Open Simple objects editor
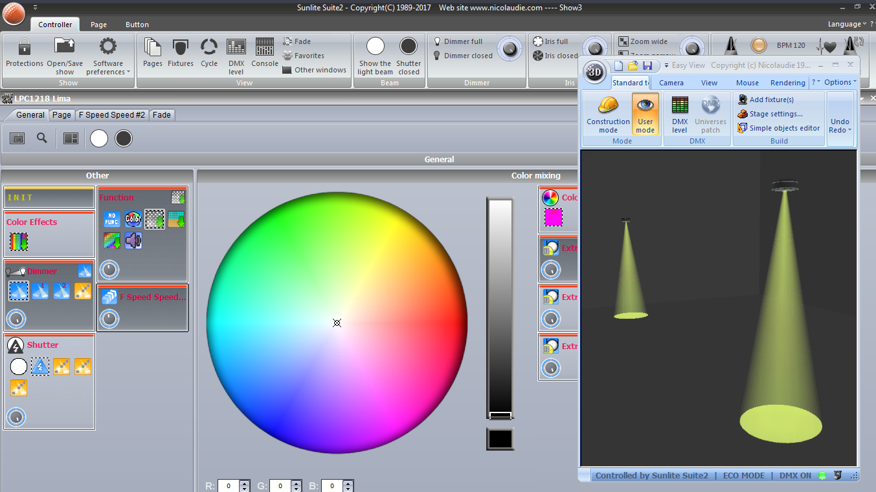 [779, 128]
